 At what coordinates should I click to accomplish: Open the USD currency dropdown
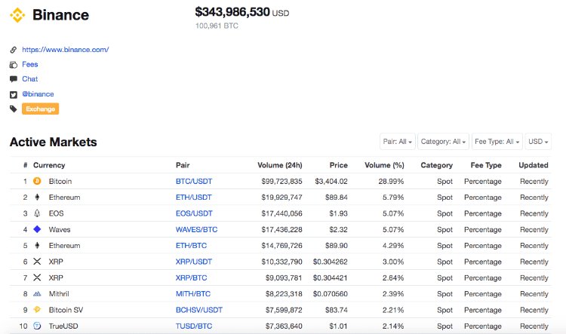pos(538,142)
